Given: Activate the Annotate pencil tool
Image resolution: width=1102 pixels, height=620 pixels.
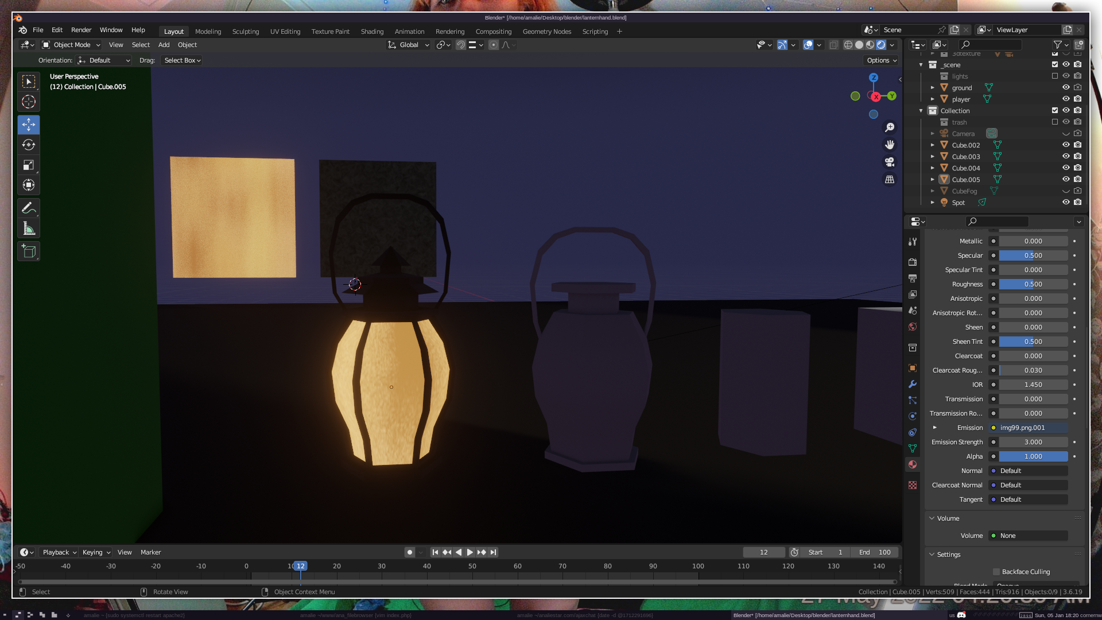Looking at the screenshot, I should [x=29, y=208].
